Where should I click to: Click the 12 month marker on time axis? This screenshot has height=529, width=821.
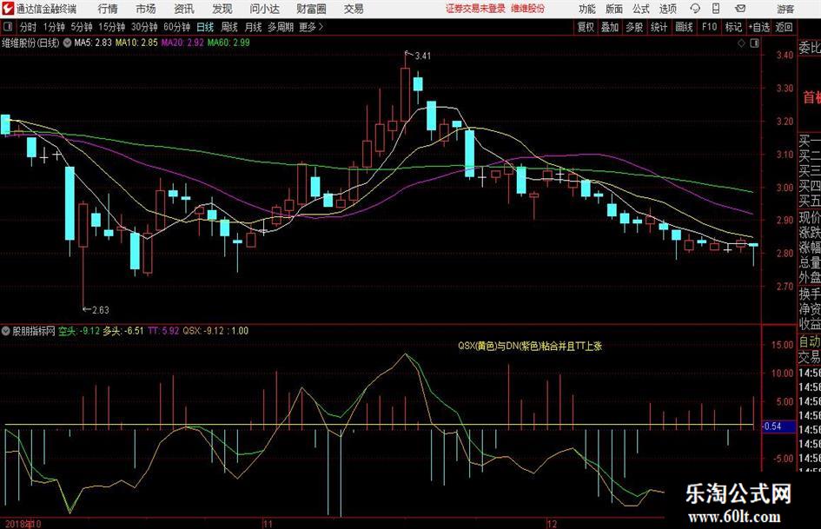552,524
